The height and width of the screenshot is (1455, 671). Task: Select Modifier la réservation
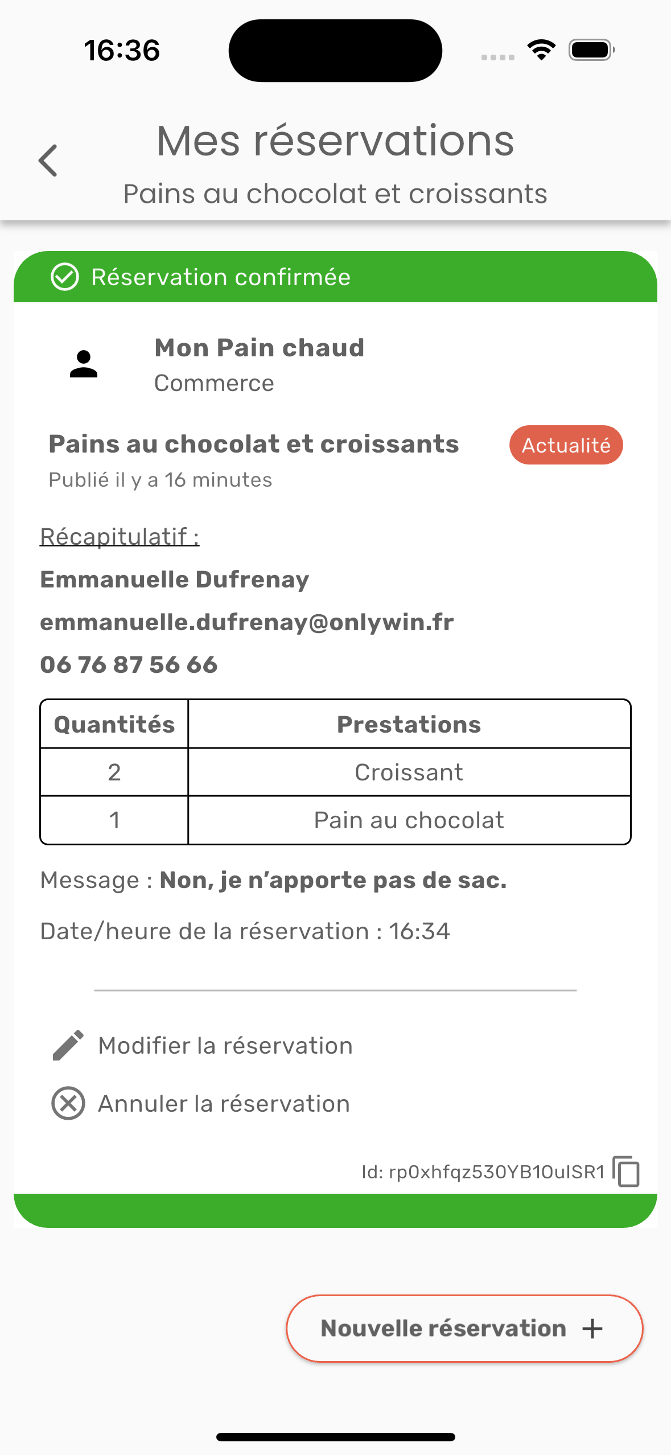coord(225,1046)
